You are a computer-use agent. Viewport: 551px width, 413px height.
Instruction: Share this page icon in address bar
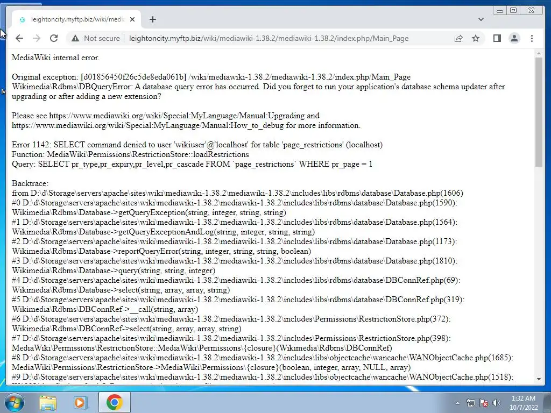coord(458,38)
